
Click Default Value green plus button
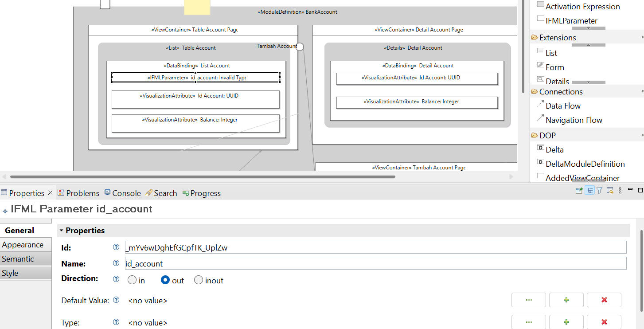point(566,300)
